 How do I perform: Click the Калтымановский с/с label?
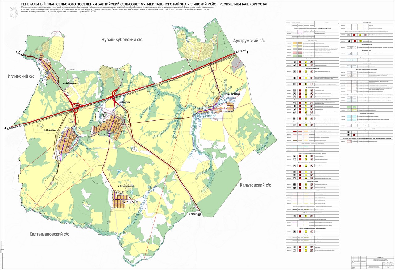49,234
